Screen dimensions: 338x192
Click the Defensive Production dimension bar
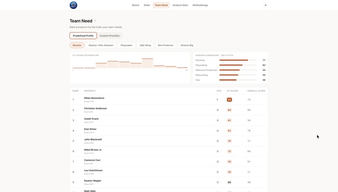point(238,70)
